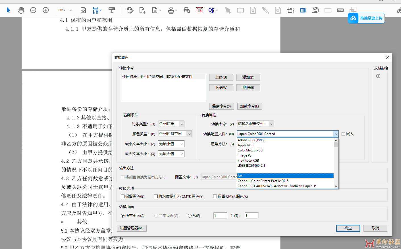Click the 确定 (OK) button

click(348, 228)
